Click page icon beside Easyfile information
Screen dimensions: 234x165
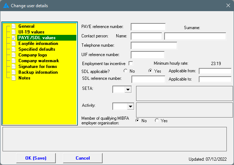14,43
